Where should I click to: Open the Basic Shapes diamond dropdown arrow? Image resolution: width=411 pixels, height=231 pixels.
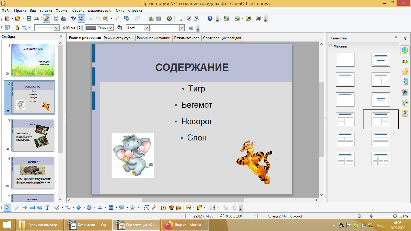[84, 208]
